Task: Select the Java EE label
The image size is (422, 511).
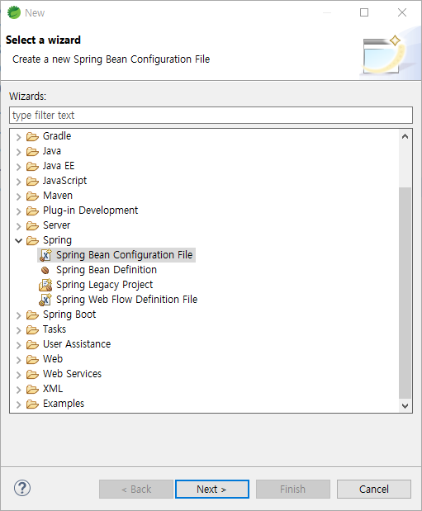Action: click(59, 166)
